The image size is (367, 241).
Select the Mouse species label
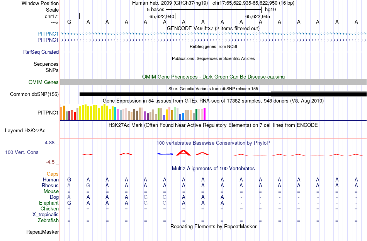click(x=51, y=191)
